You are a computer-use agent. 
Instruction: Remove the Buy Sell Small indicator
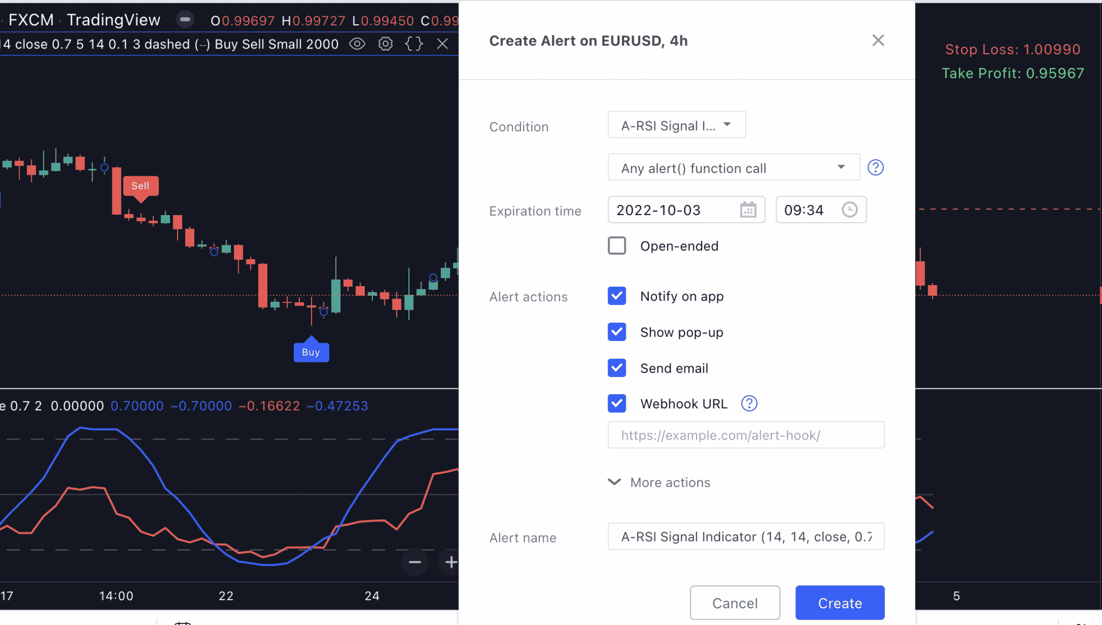442,44
